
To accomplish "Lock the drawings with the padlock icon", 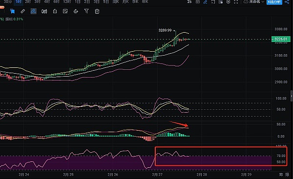I will coord(55,11).
